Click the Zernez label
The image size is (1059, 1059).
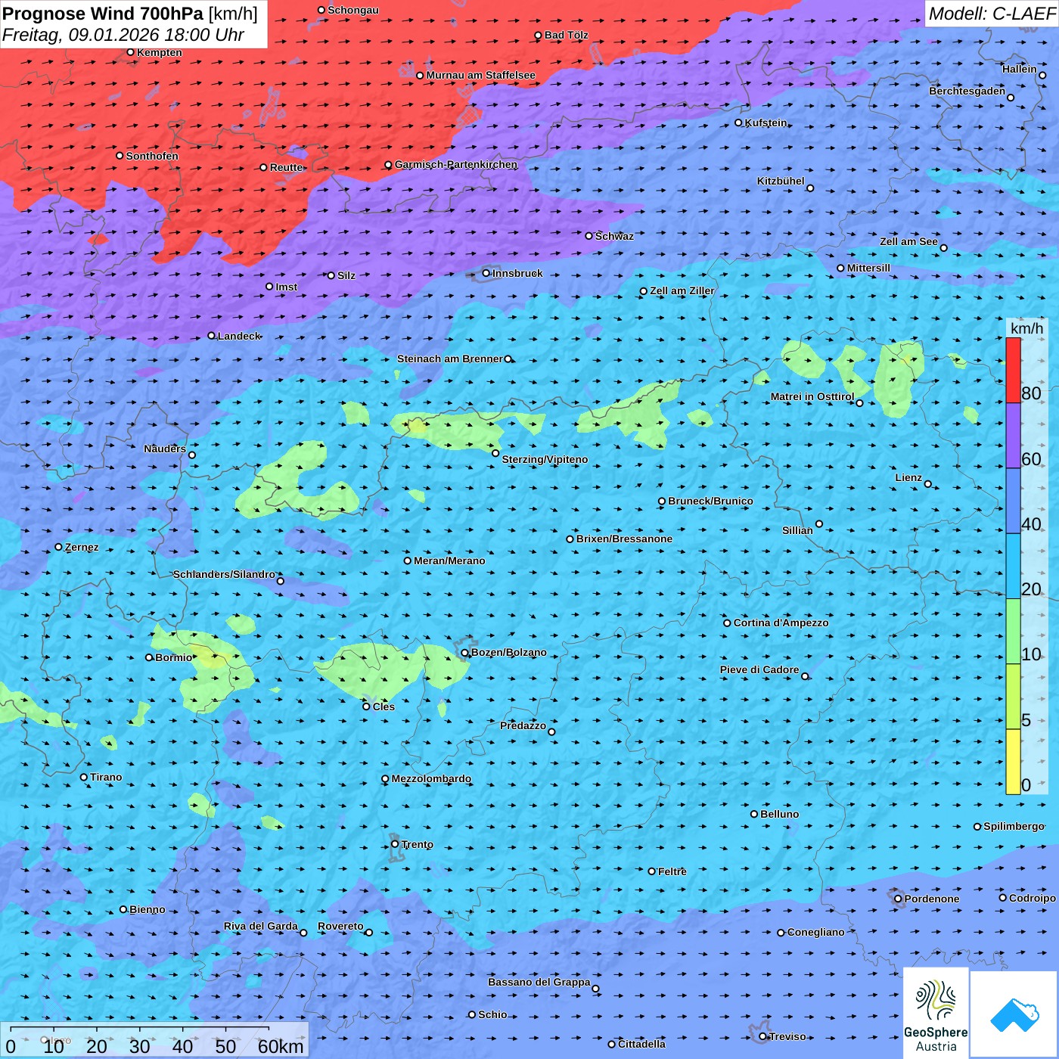tap(82, 547)
